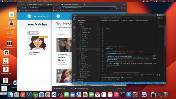This screenshot has width=176, height=99.
Task: Open Visual Studio Code from the Dock
Action: (54, 95)
